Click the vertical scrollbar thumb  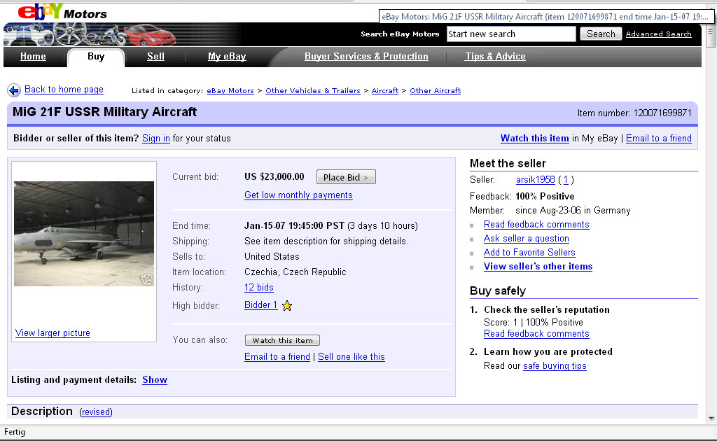tap(711, 36)
